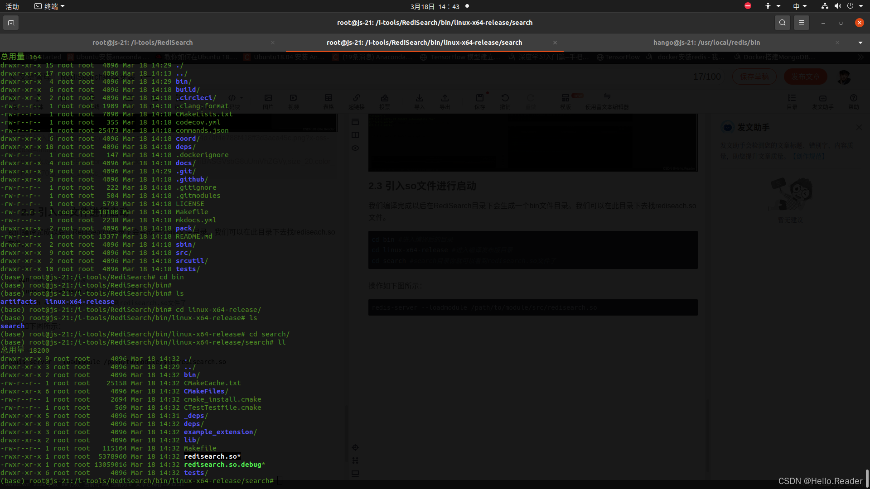Open a new terminal tab with the button
870x489 pixels.
[x=11, y=23]
